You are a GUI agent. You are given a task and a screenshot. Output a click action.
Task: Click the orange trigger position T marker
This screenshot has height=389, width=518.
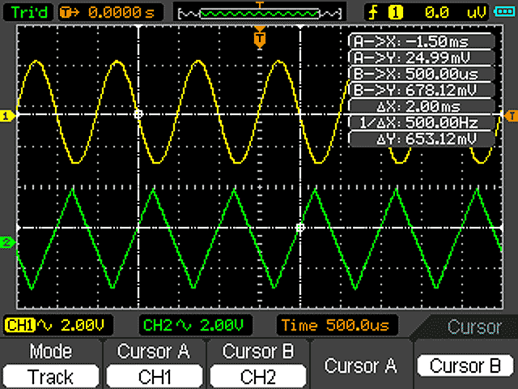(259, 38)
